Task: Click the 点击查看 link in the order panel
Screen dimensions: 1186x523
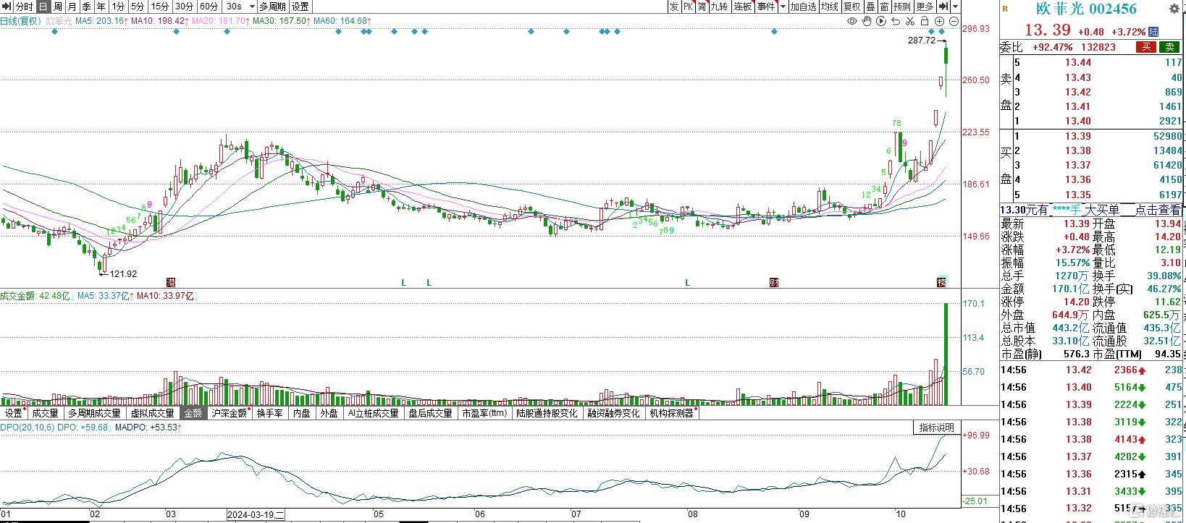Action: 1157,210
